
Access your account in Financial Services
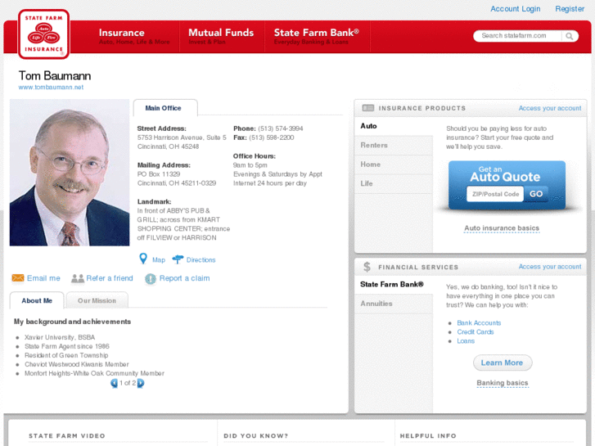(x=550, y=267)
